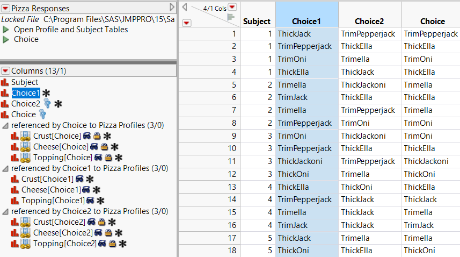The image size is (460, 257).
Task: Click the hidden mask icon of Topping[Choice2]
Action: (x=102, y=243)
